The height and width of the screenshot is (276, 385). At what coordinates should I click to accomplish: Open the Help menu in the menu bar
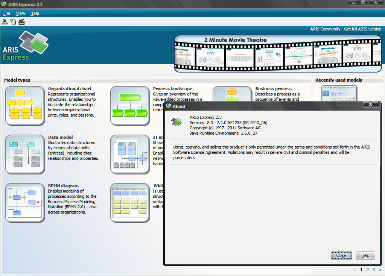pyautogui.click(x=35, y=13)
